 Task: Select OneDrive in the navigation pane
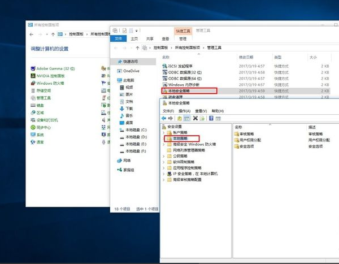click(x=131, y=71)
